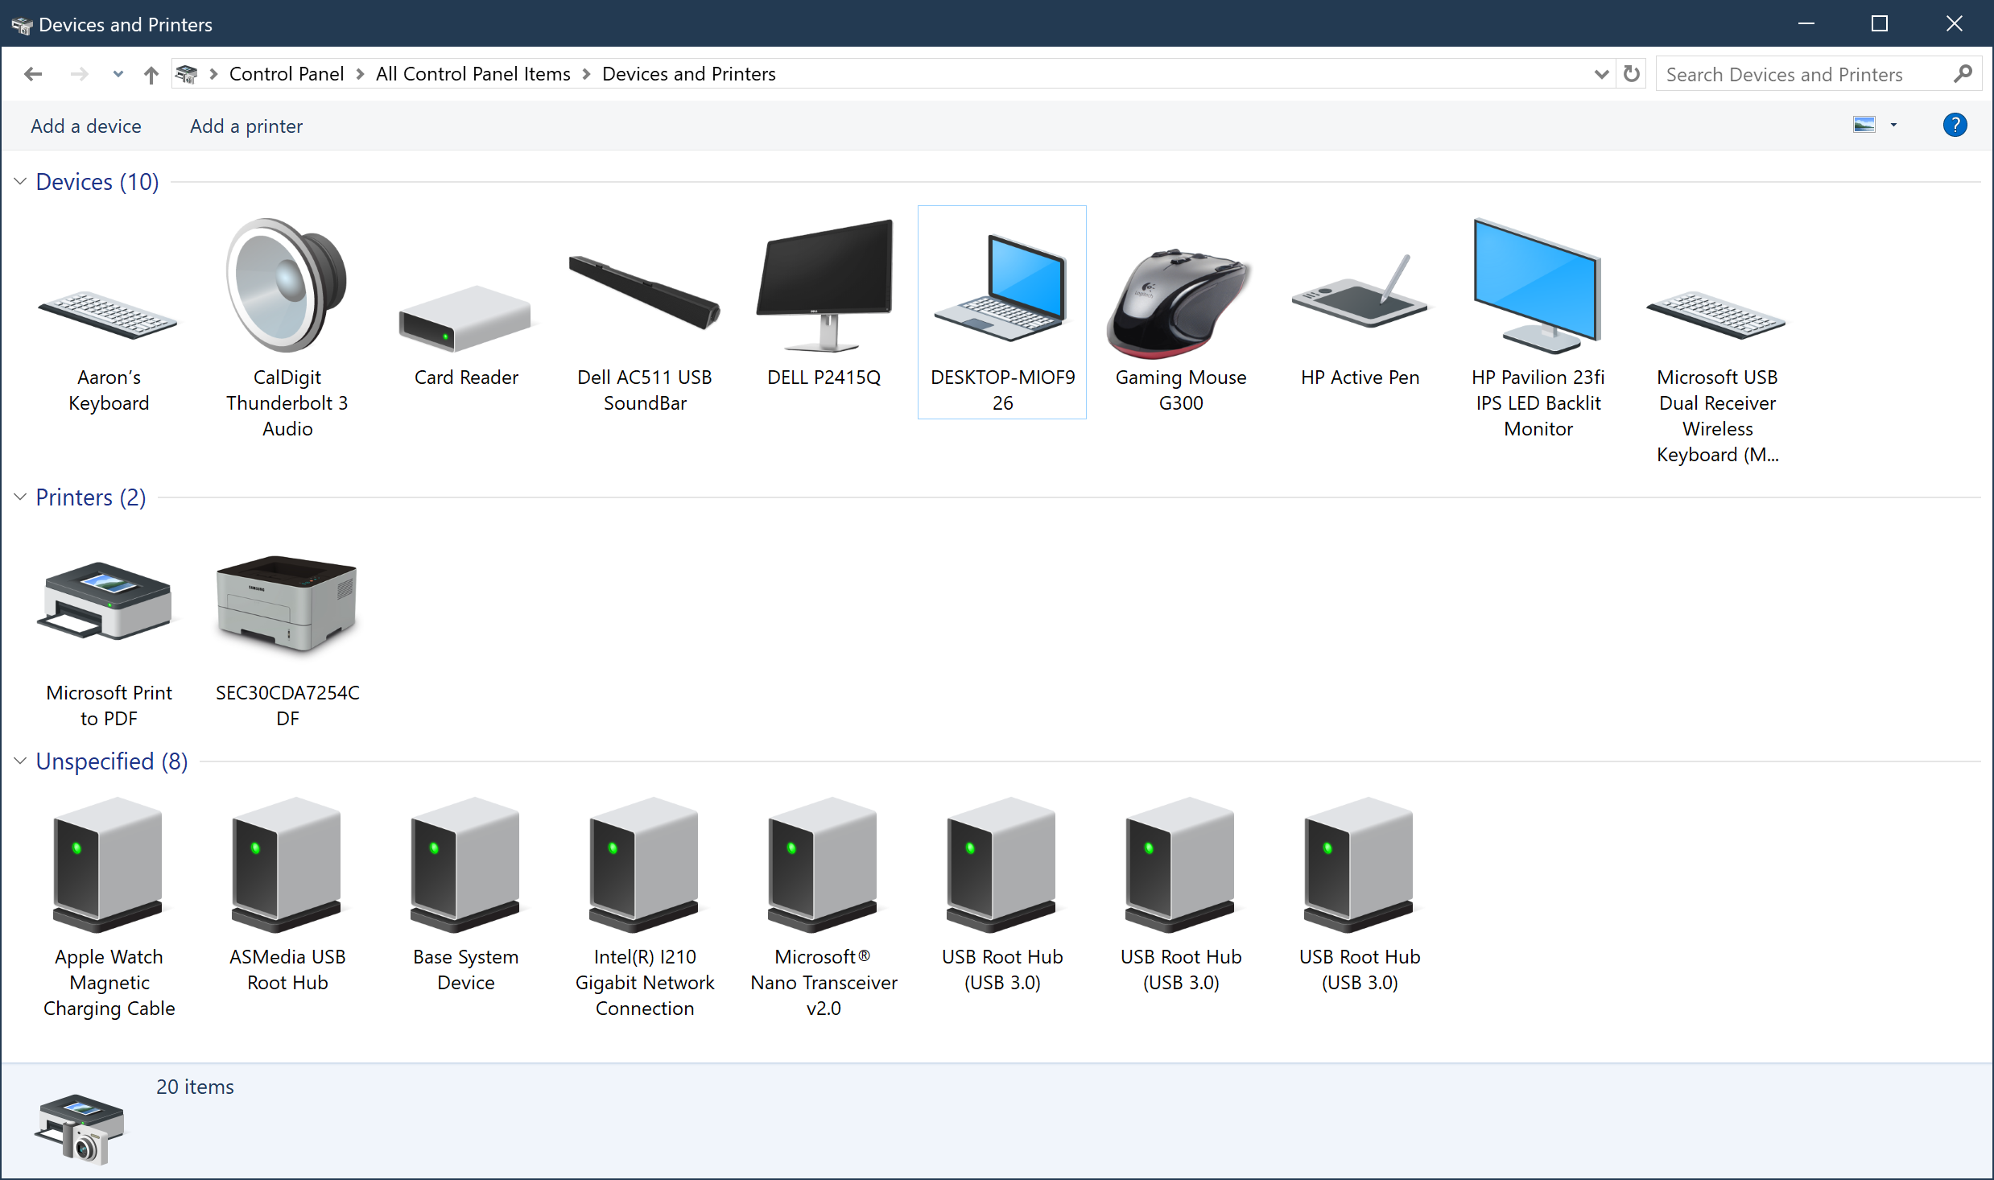Click the Add a device button

pyautogui.click(x=85, y=125)
